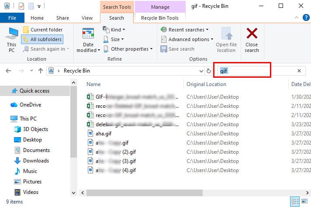This screenshot has width=311, height=207.
Task: Switch to View ribbon tab
Action: (x=87, y=18)
